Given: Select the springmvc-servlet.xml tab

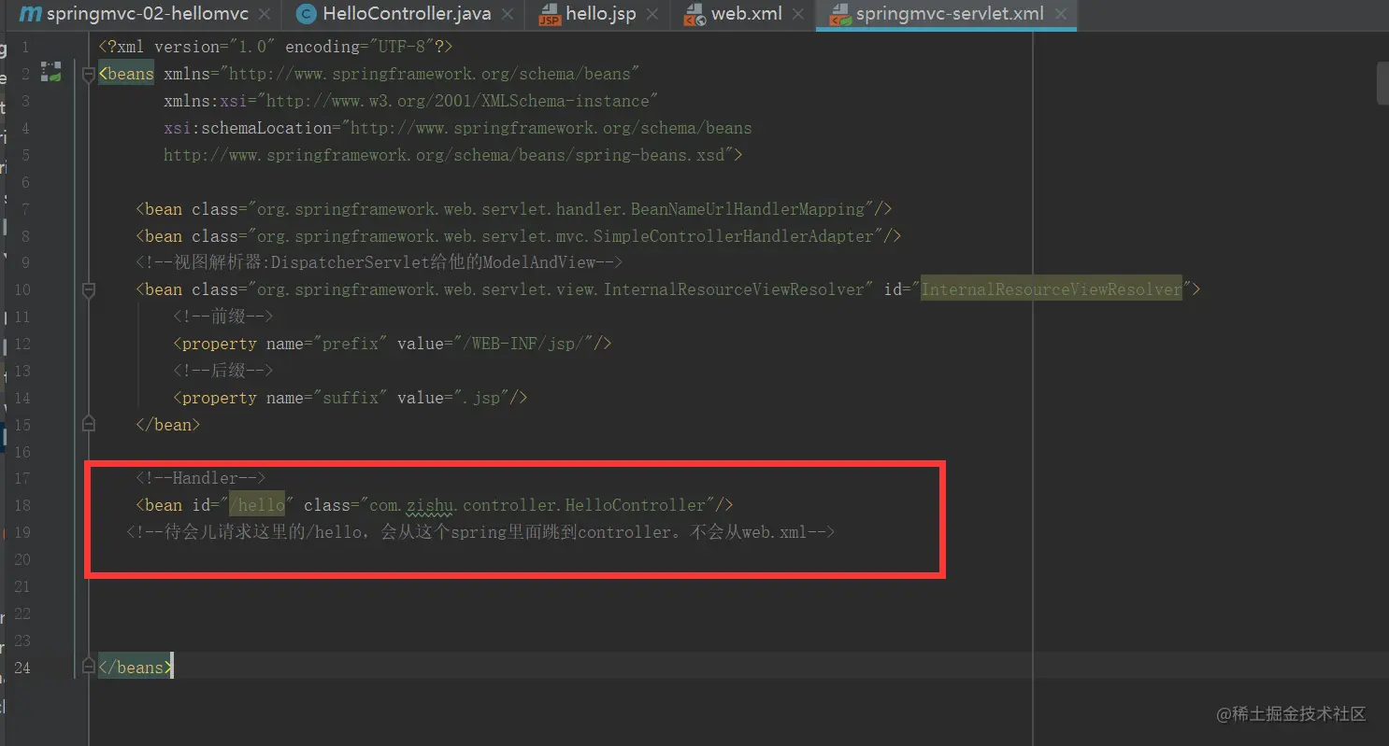Looking at the screenshot, I should tap(946, 15).
